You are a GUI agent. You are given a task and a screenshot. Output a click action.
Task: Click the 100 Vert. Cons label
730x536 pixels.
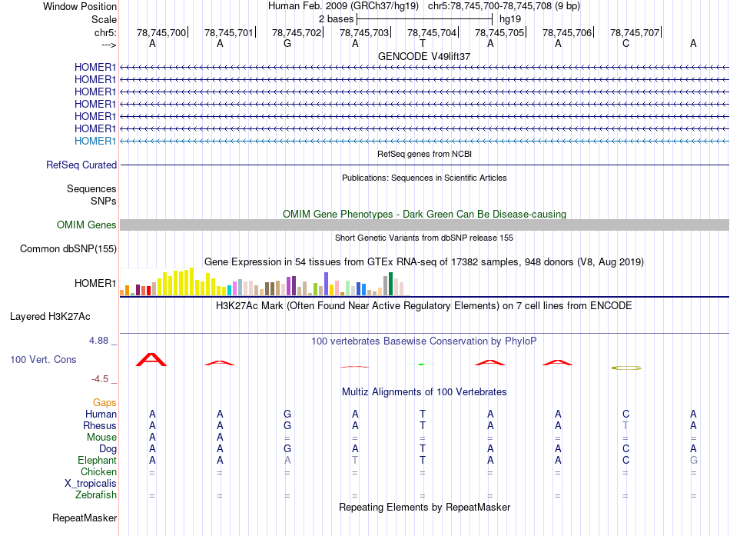pyautogui.click(x=43, y=359)
